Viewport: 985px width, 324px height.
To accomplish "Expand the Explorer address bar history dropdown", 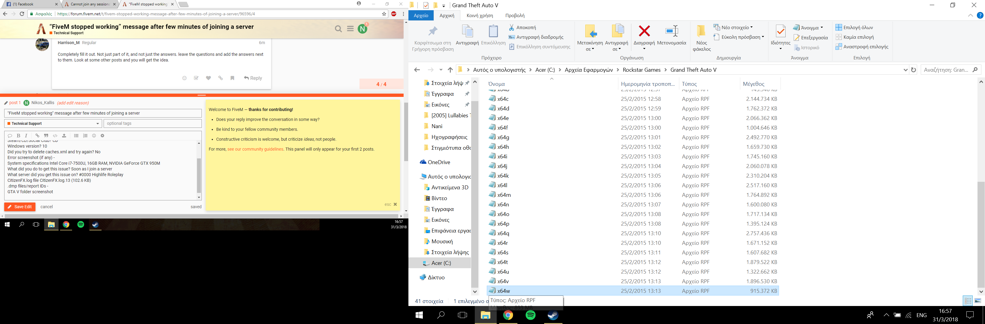I will tap(905, 70).
